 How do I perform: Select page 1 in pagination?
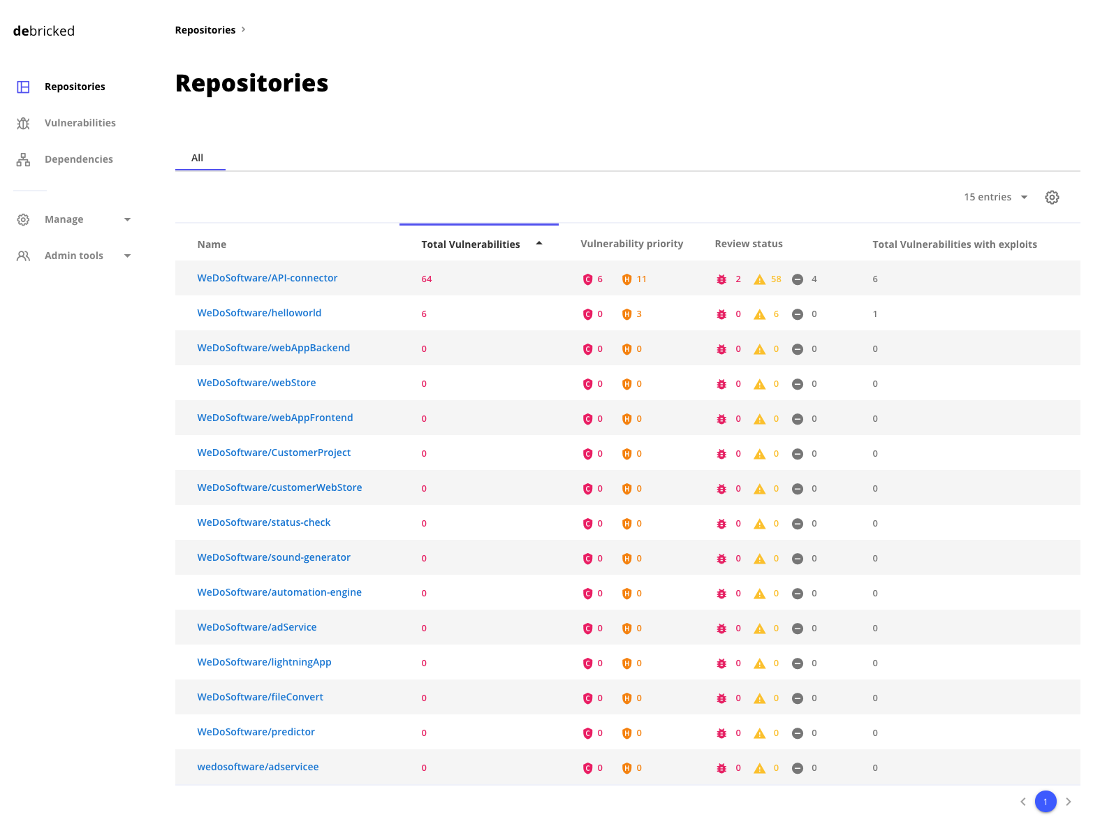tap(1046, 802)
